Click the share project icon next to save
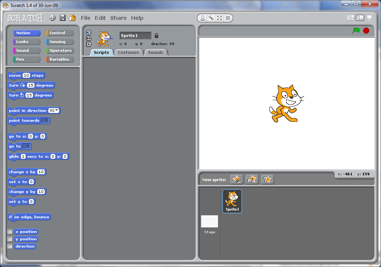This screenshot has height=267, width=381. pyautogui.click(x=72, y=18)
